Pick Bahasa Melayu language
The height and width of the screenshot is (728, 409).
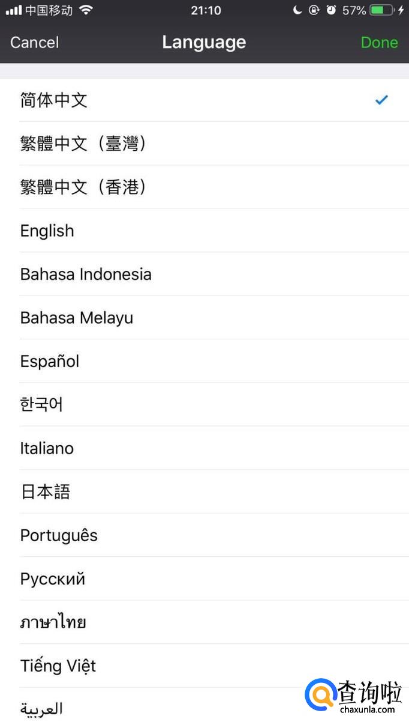click(77, 318)
